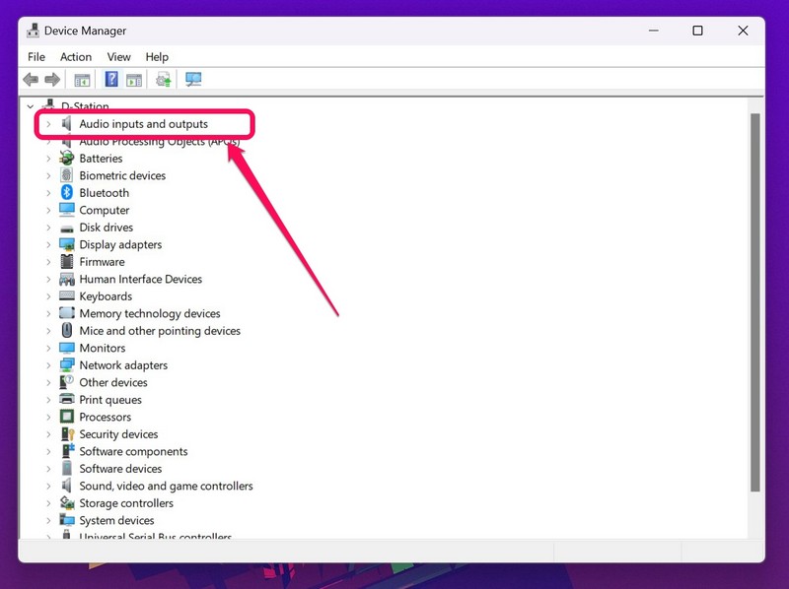Viewport: 789px width, 589px height.
Task: Expand the Keyboards category chevron
Action: 48,296
